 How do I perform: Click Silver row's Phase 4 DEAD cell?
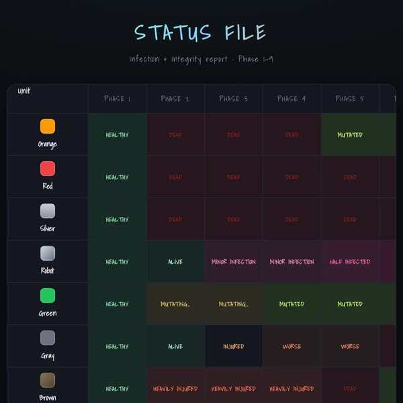(292, 219)
